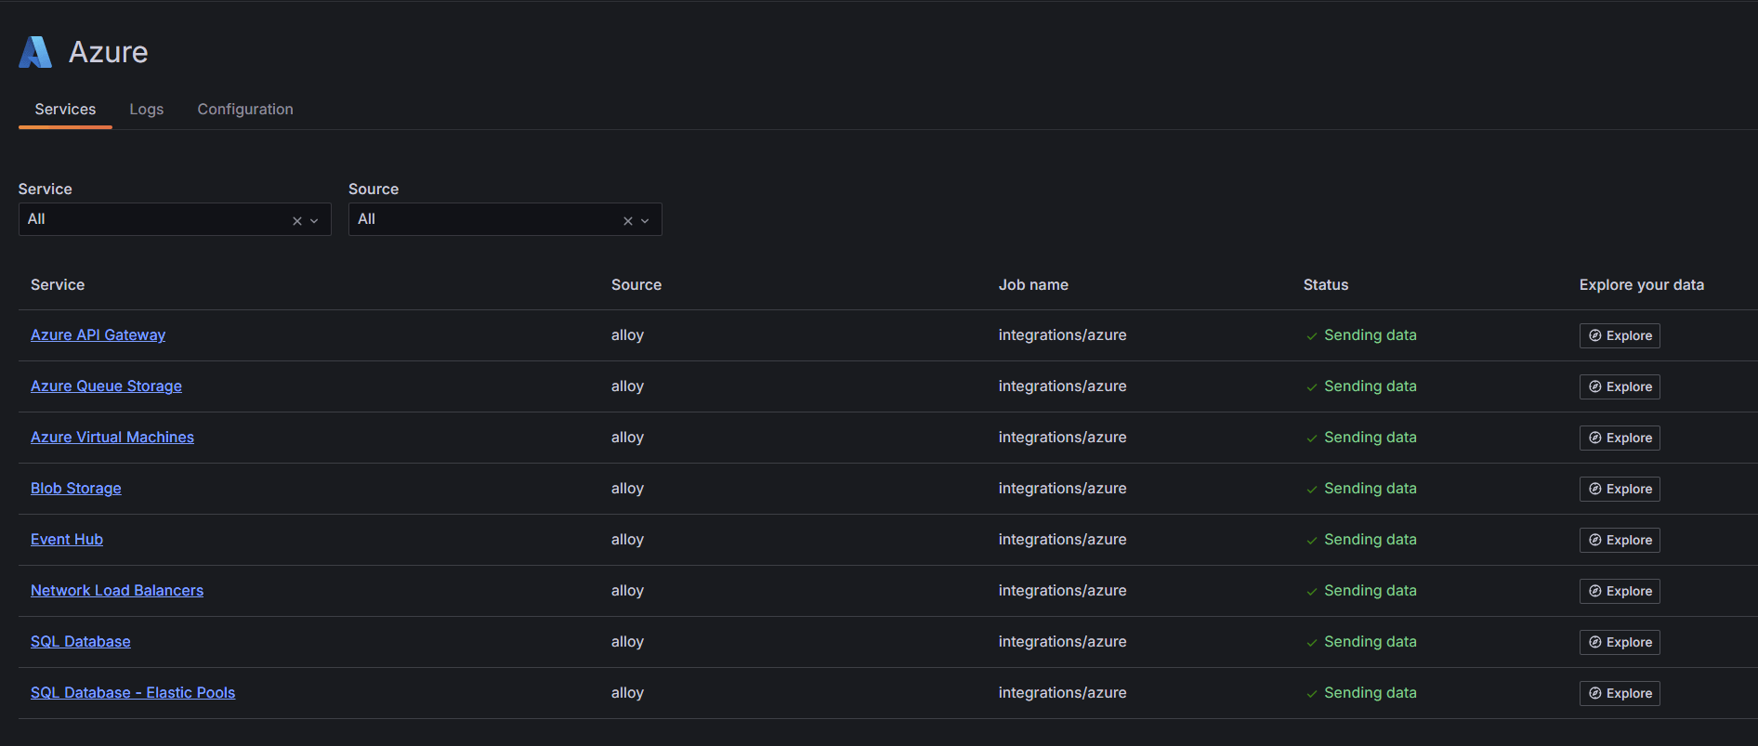Click Explore for Azure Queue Storage
1758x746 pixels.
[1620, 386]
